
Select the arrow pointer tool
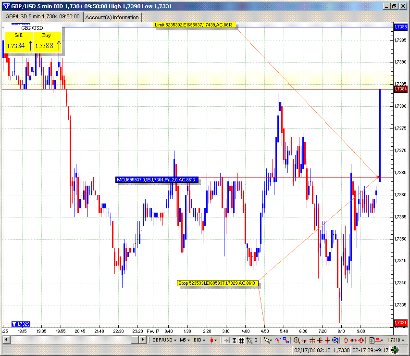267,340
